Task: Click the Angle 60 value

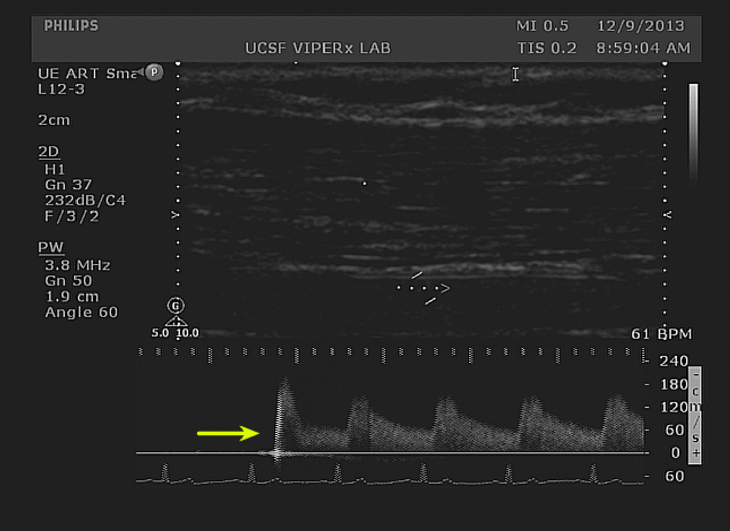Action: 81,312
